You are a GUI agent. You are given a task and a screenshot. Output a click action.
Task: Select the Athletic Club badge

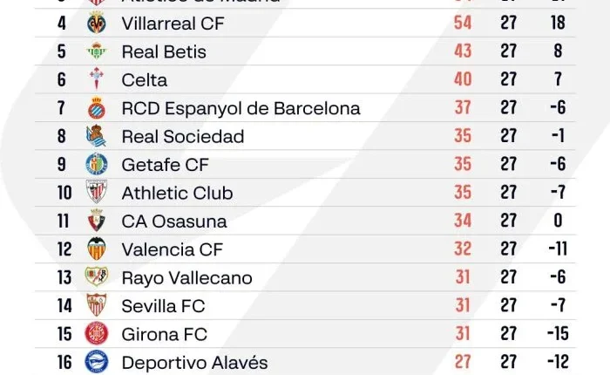96,193
